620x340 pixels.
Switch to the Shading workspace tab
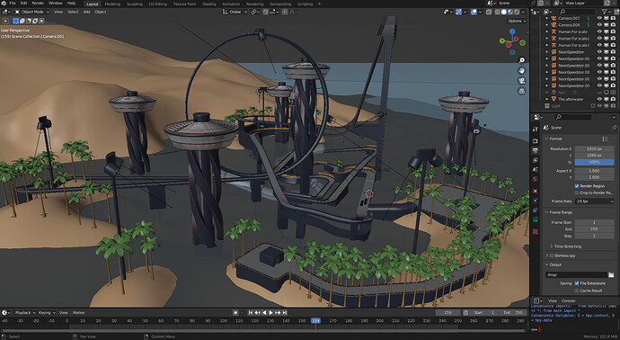208,4
